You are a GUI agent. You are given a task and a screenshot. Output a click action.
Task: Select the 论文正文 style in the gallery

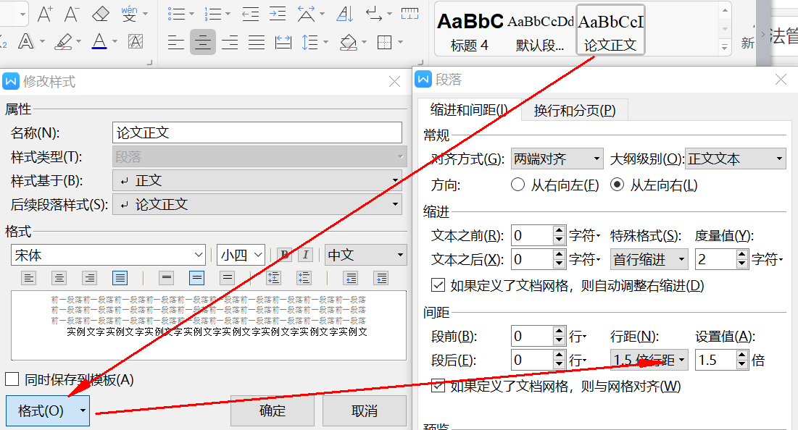(610, 29)
